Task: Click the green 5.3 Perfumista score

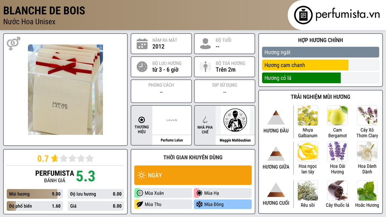Action: click(x=86, y=176)
